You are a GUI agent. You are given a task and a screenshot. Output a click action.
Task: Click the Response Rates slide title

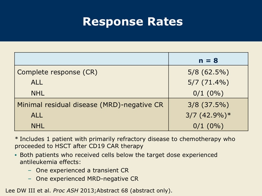132,22
